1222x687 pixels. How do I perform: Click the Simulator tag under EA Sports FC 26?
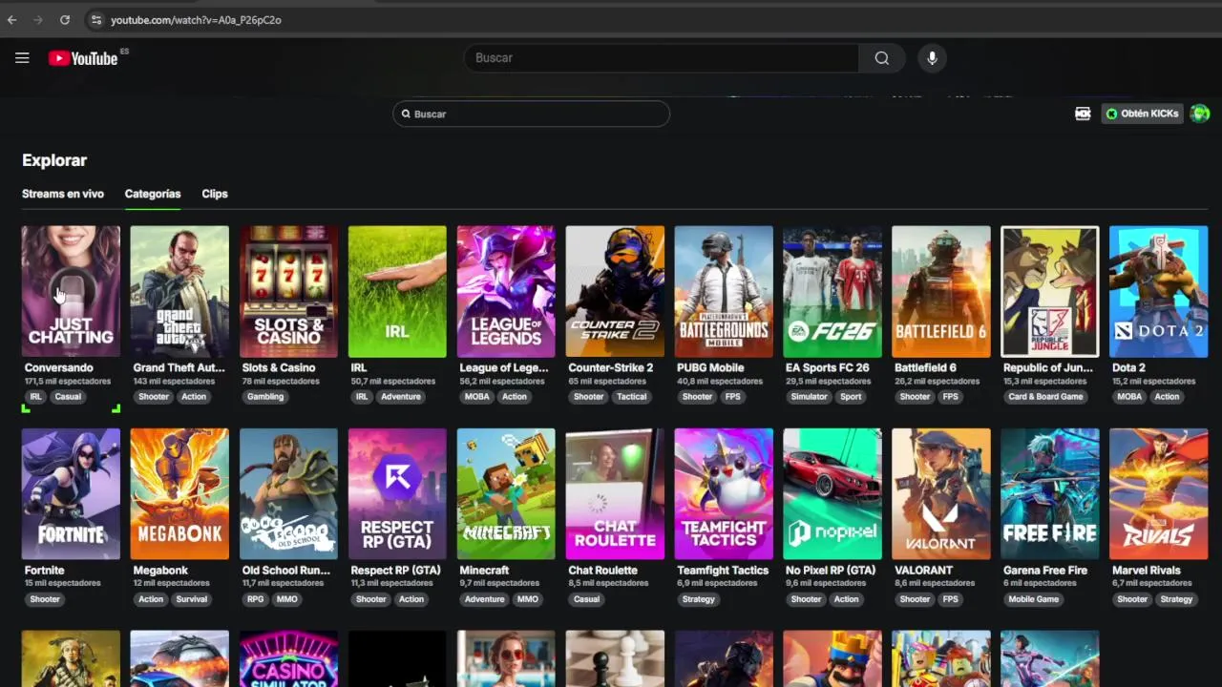[809, 397]
